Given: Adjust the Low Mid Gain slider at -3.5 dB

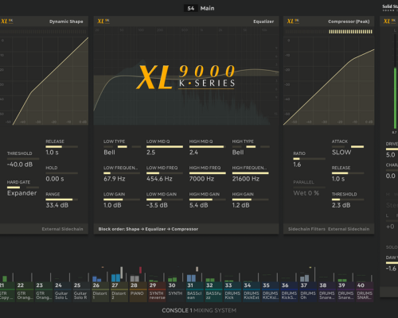Looking at the screenshot, I should (x=165, y=200).
